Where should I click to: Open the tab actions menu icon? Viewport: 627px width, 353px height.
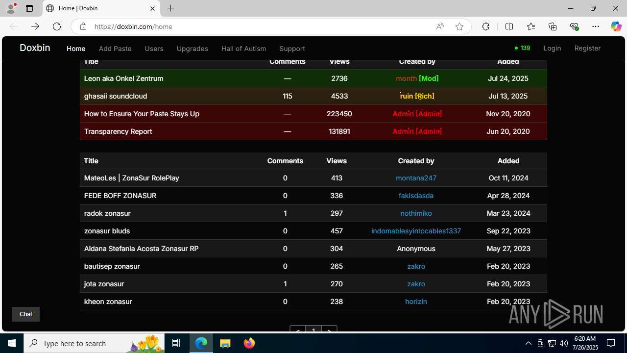point(29,8)
